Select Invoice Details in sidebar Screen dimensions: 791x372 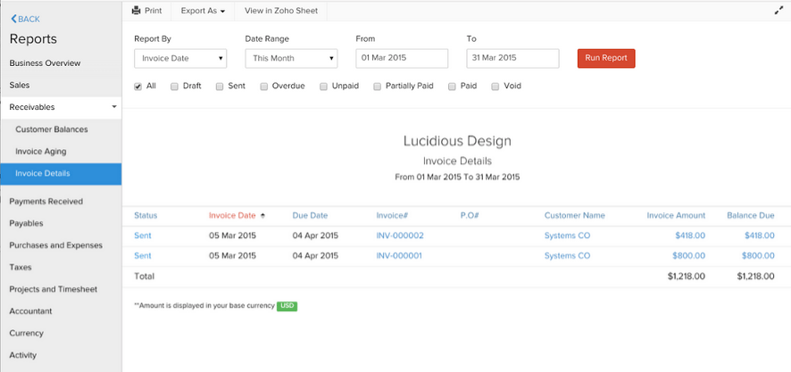pos(61,174)
